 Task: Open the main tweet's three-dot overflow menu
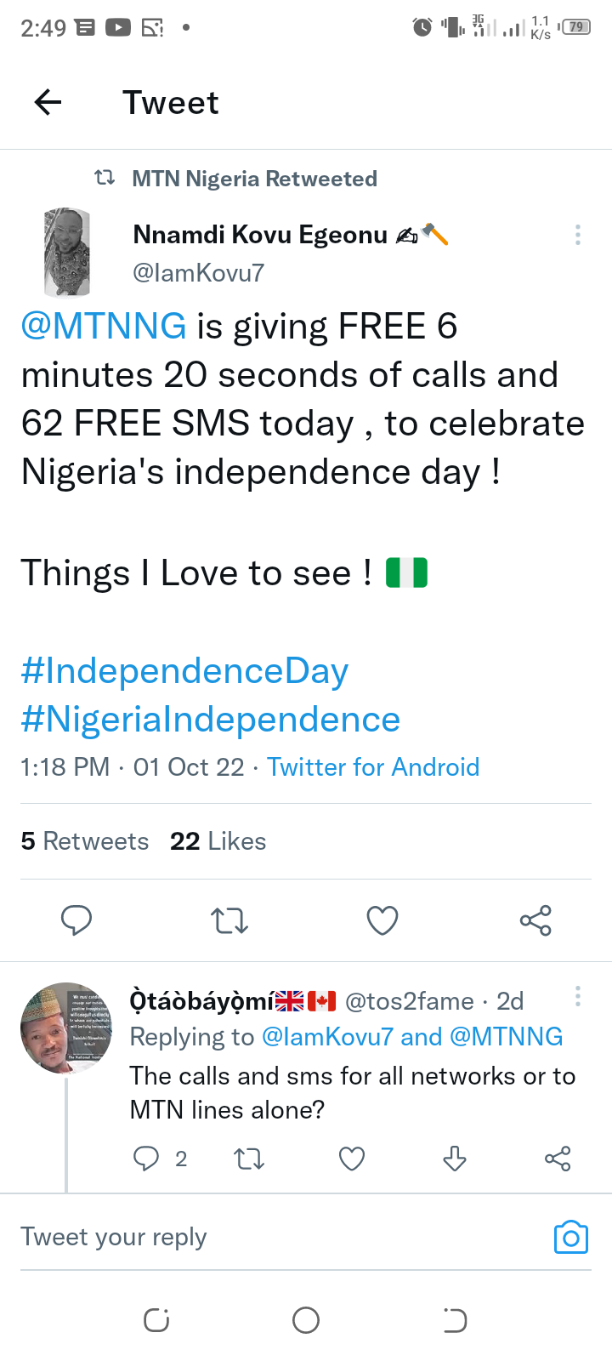coord(578,235)
